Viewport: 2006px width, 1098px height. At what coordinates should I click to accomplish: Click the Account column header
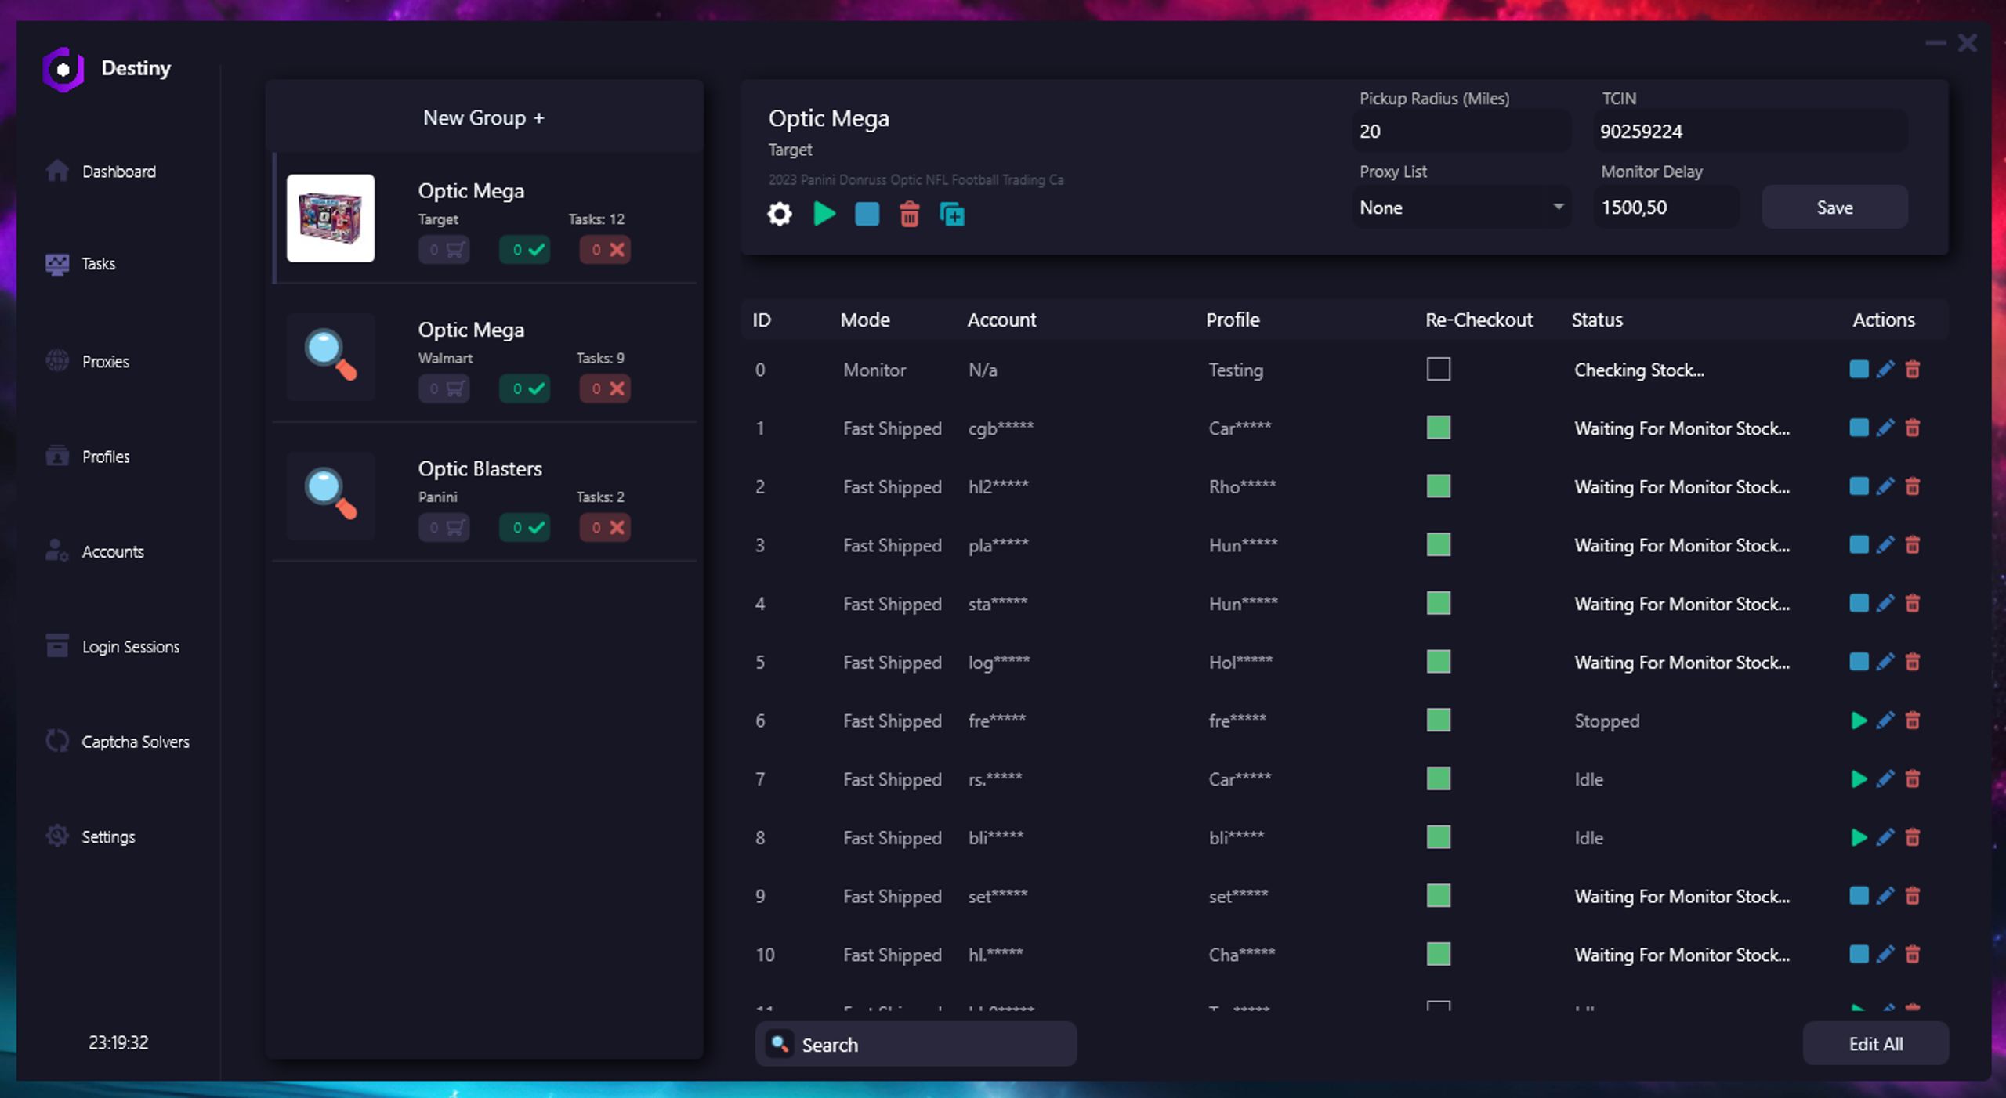(x=1001, y=320)
